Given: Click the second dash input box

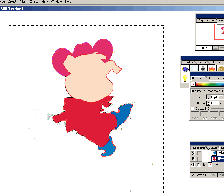Looking at the screenshot, I should pos(214,114).
